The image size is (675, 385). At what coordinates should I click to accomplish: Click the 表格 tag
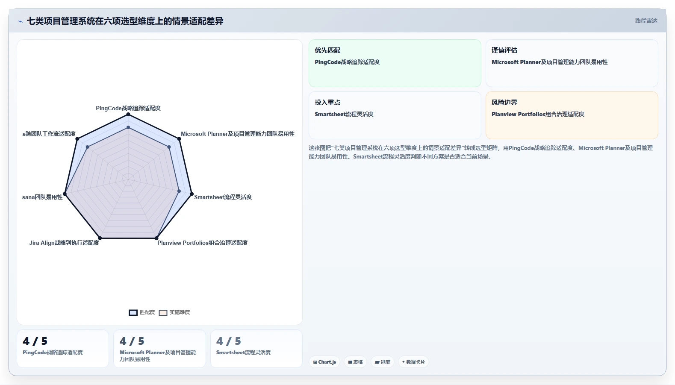click(355, 362)
